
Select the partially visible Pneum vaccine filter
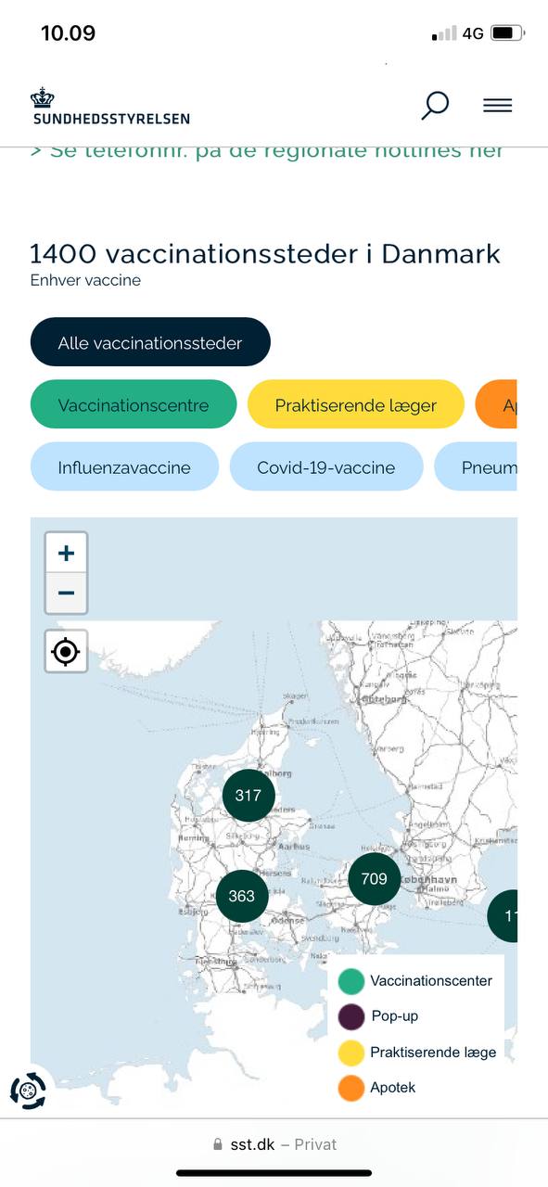click(476, 467)
